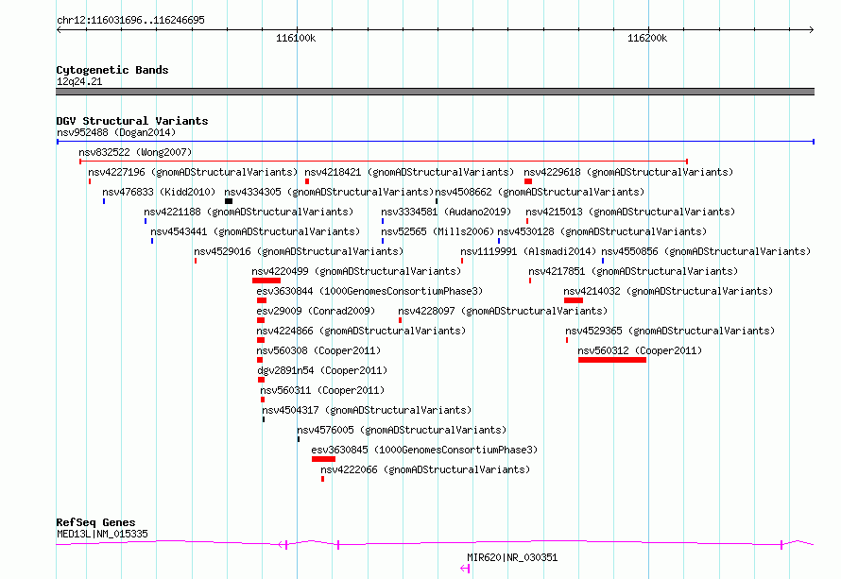Select esv3630845 1000Genomes label
This screenshot has width=841, height=579.
click(x=424, y=450)
